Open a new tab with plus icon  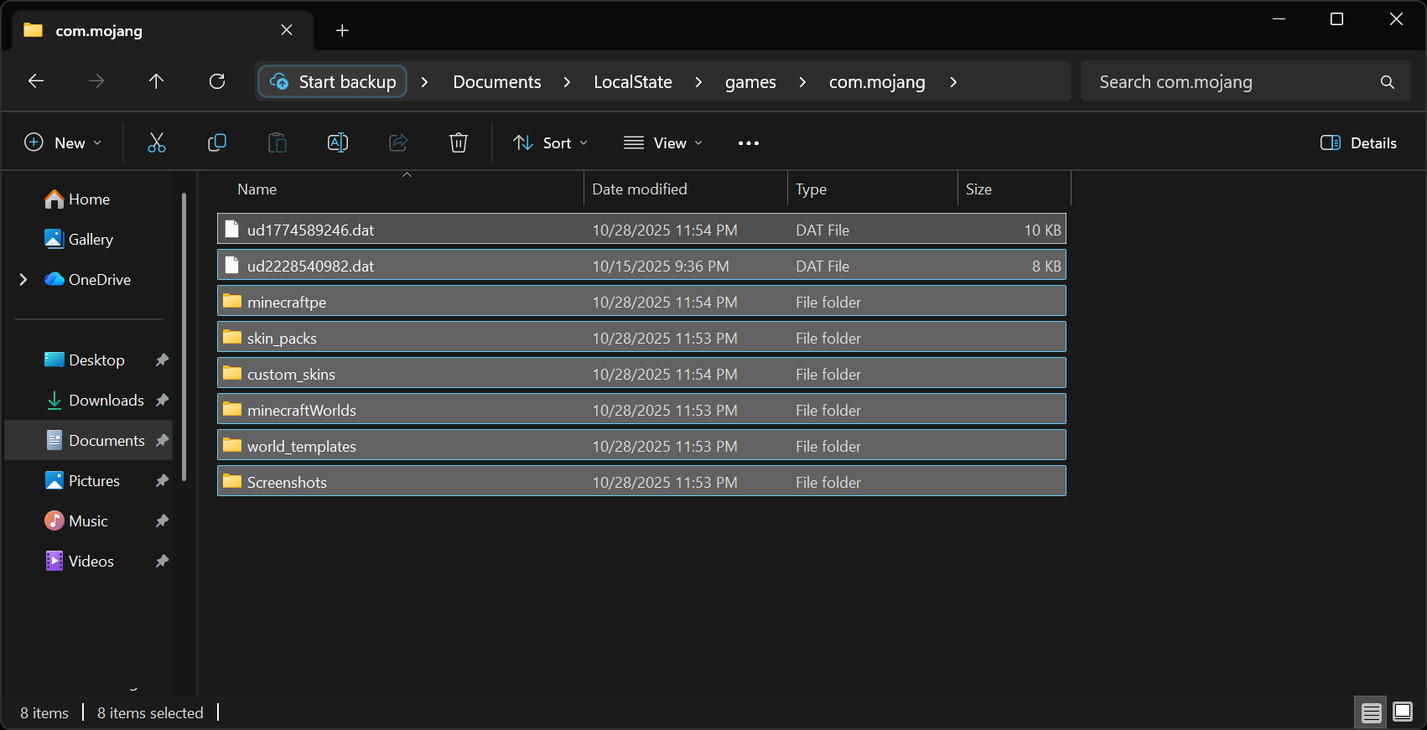tap(342, 30)
